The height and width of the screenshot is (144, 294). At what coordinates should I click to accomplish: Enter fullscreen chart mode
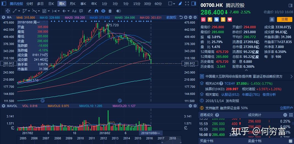click(187, 4)
